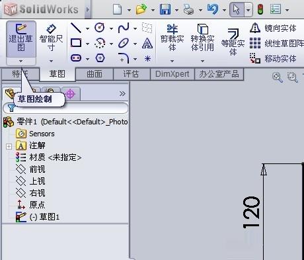Activate the sketch Text tool

tap(147, 43)
